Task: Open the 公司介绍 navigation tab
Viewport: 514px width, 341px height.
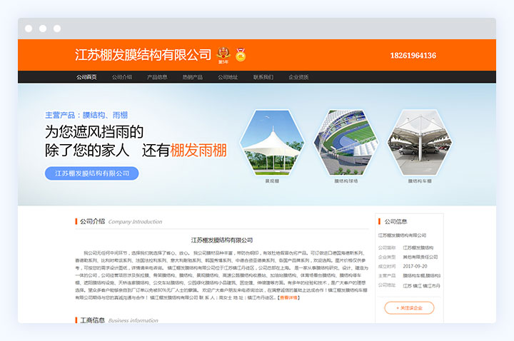Action: tap(122, 77)
